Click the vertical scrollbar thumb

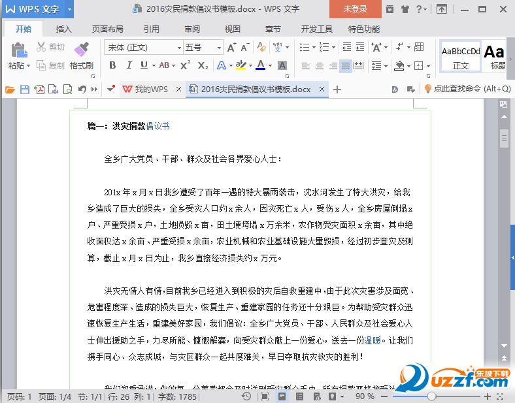pos(504,138)
